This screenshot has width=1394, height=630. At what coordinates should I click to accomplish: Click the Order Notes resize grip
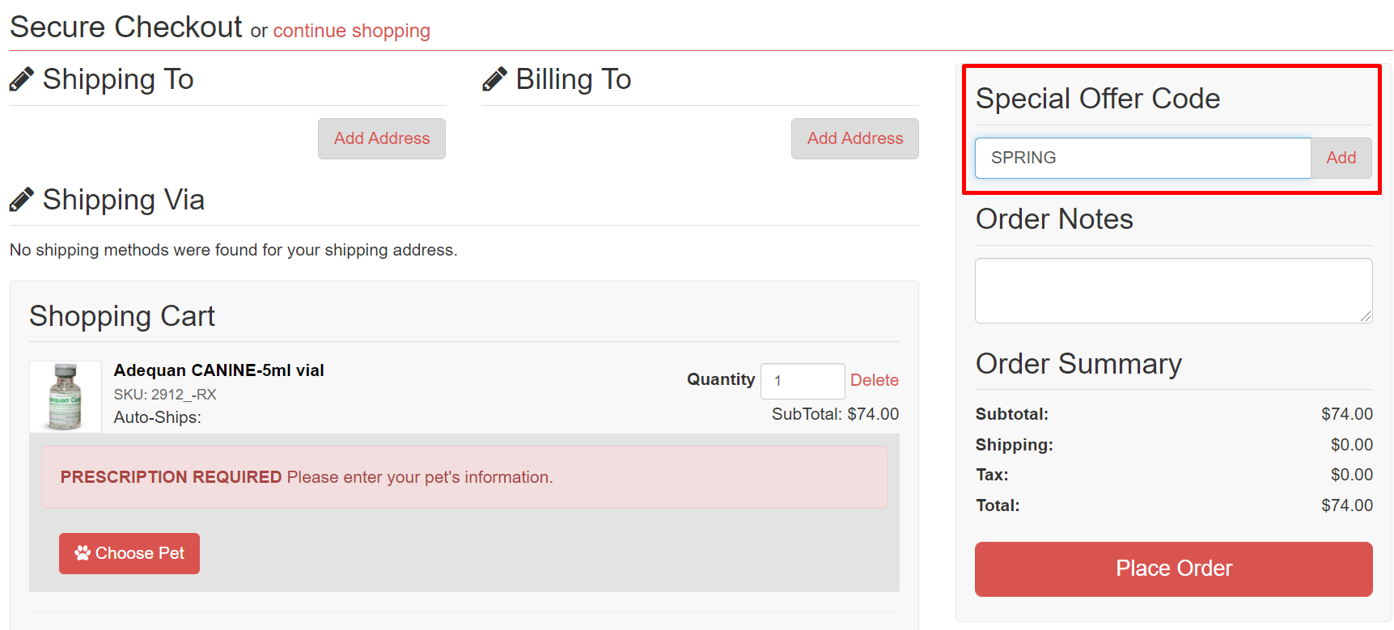[x=1366, y=316]
